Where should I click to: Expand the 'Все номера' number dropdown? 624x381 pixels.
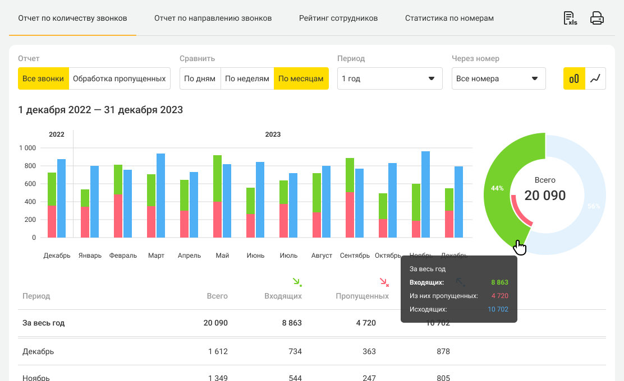498,78
